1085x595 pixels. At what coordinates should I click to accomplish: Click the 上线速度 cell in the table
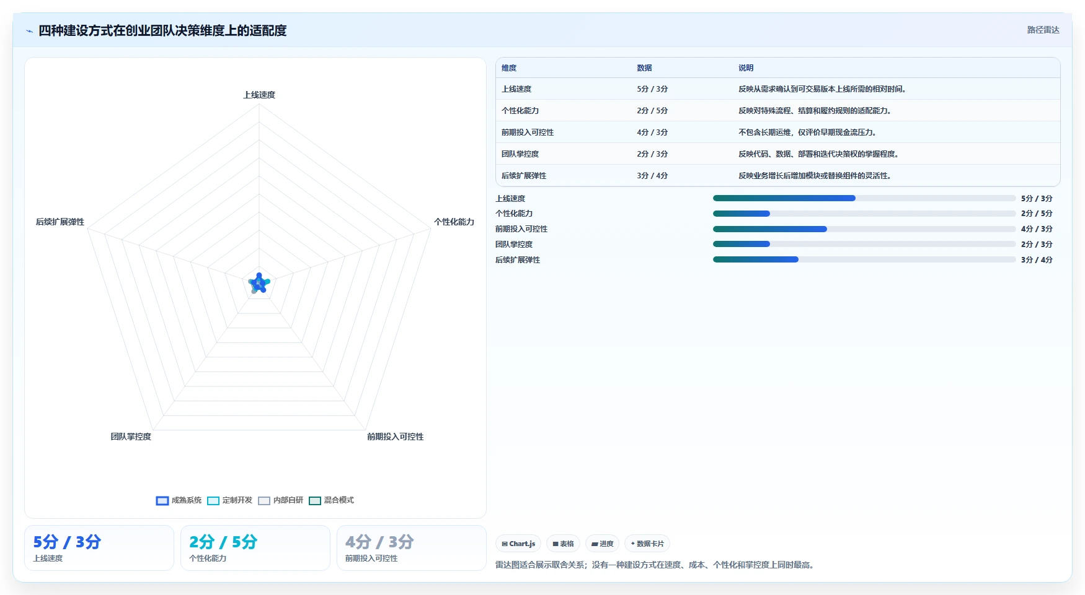(x=516, y=89)
